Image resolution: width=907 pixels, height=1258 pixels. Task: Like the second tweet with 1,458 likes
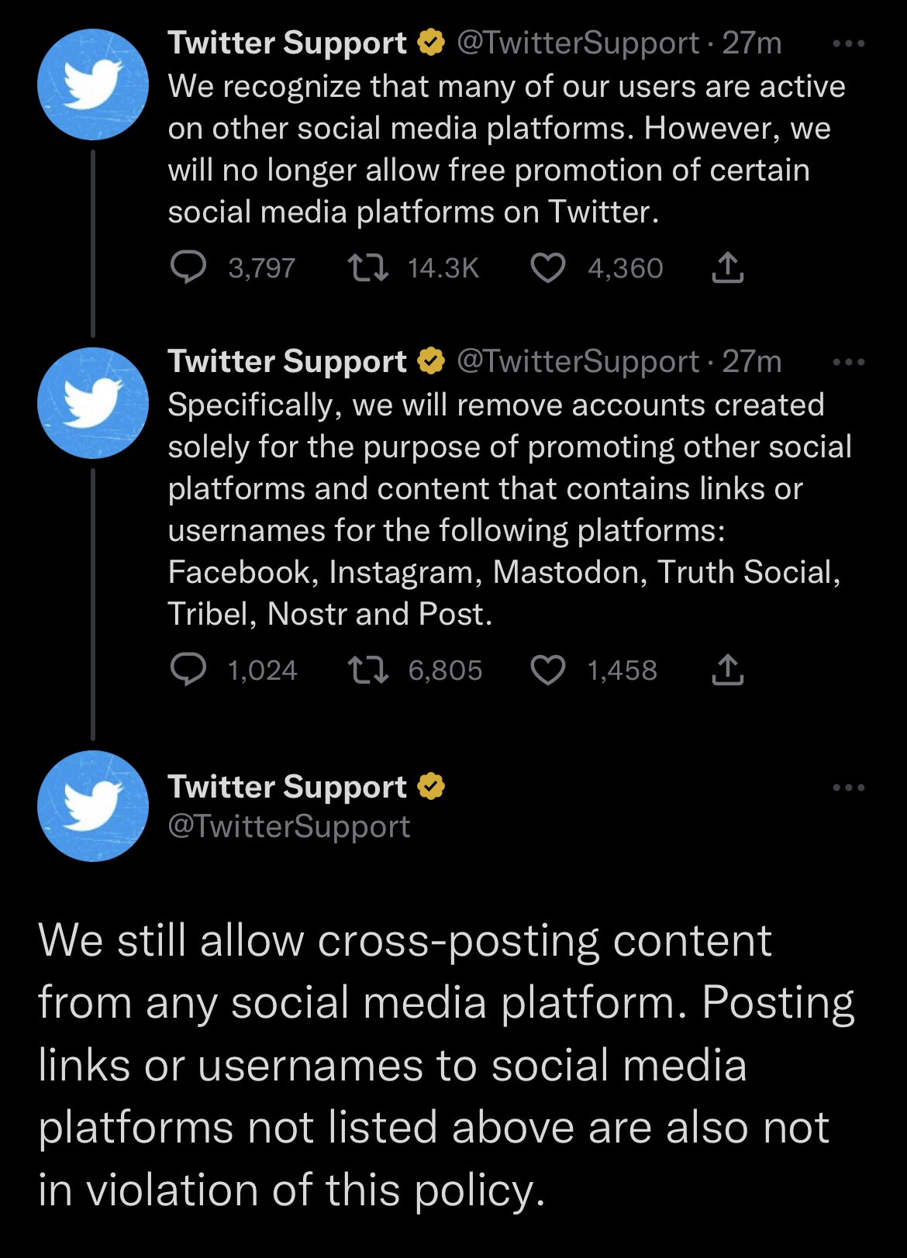548,670
